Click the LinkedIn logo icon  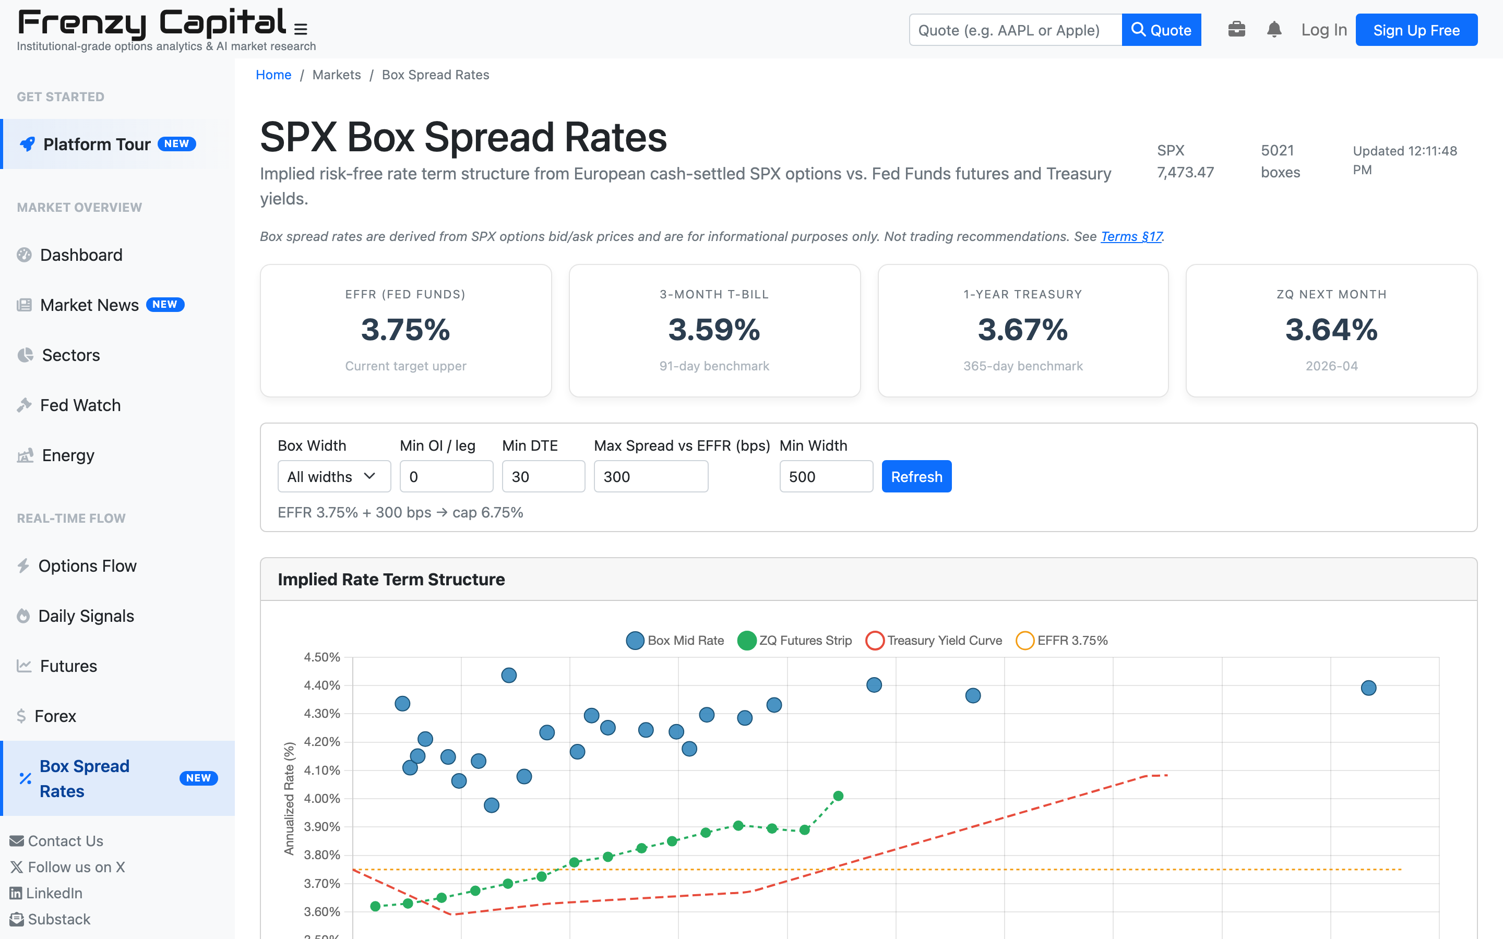[x=16, y=893]
